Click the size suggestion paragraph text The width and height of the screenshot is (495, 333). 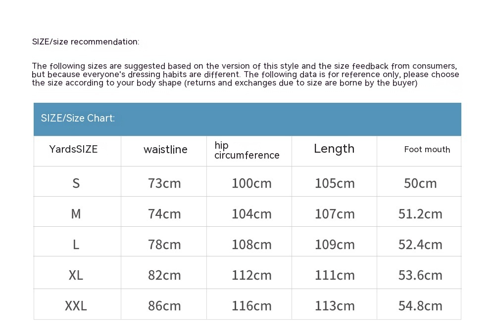[245, 75]
